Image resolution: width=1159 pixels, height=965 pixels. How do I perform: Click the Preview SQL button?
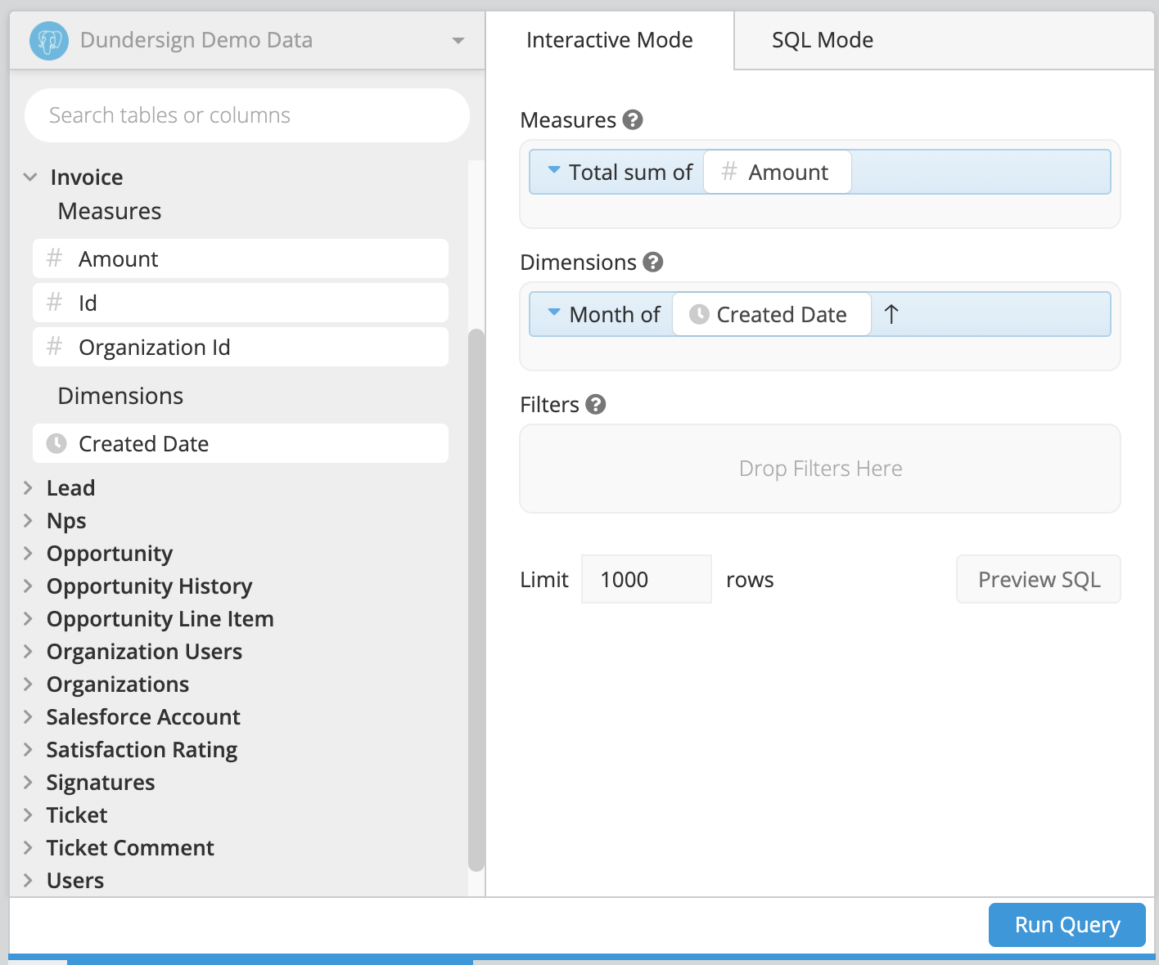click(1039, 579)
